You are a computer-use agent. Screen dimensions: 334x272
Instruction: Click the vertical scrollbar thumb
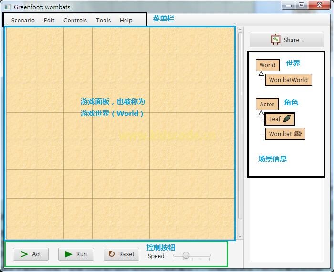tap(240, 126)
